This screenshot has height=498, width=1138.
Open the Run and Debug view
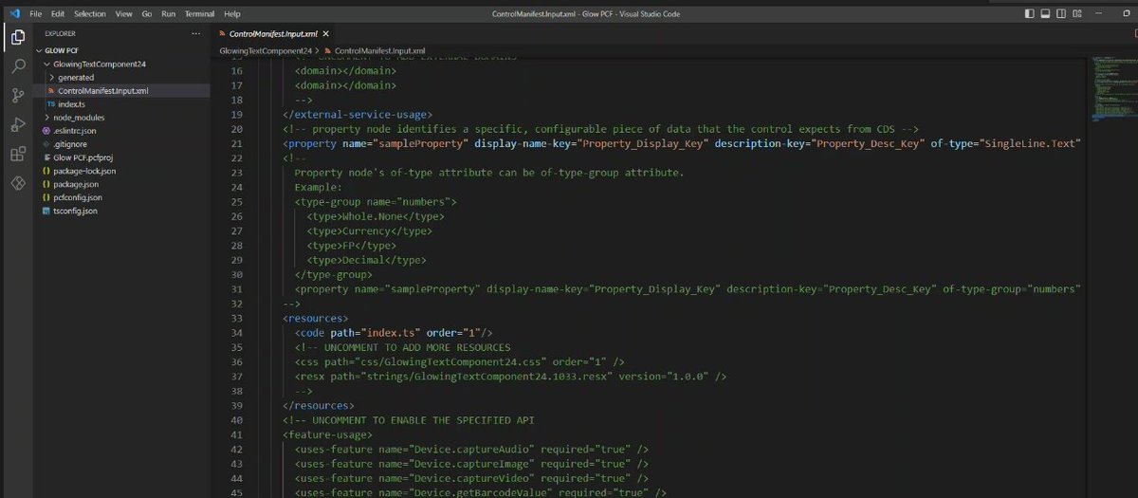click(17, 124)
